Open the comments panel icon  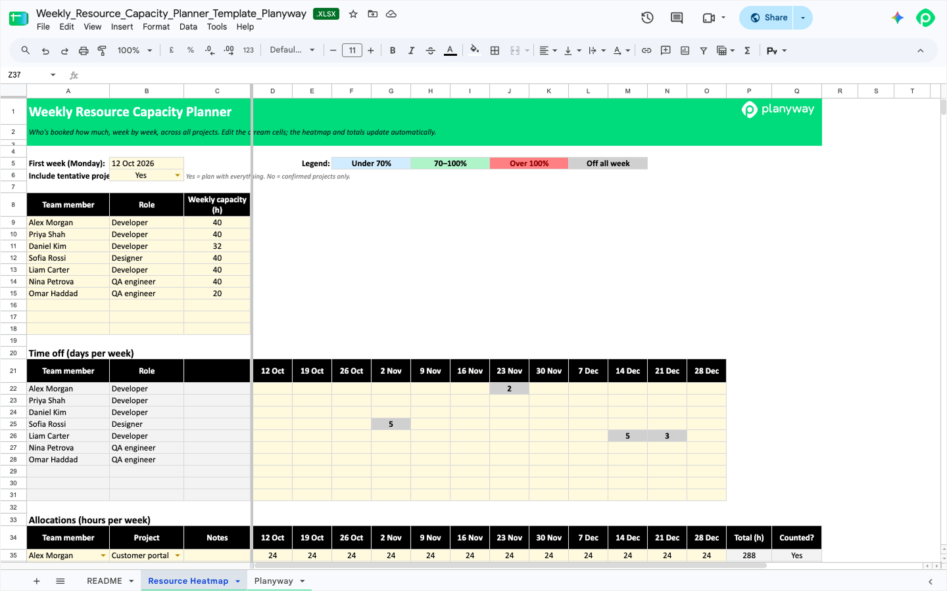pyautogui.click(x=677, y=18)
